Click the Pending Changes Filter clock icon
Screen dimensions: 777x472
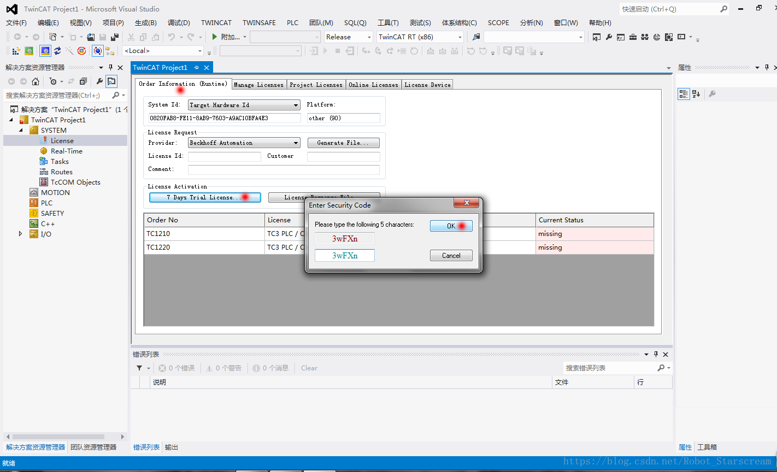click(x=53, y=81)
